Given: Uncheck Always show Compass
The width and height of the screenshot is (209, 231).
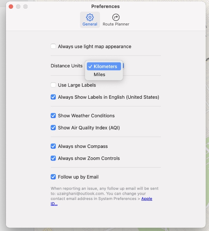Looking at the screenshot, I should click(53, 146).
